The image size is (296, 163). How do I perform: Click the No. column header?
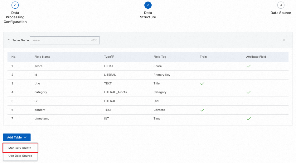coord(14,57)
